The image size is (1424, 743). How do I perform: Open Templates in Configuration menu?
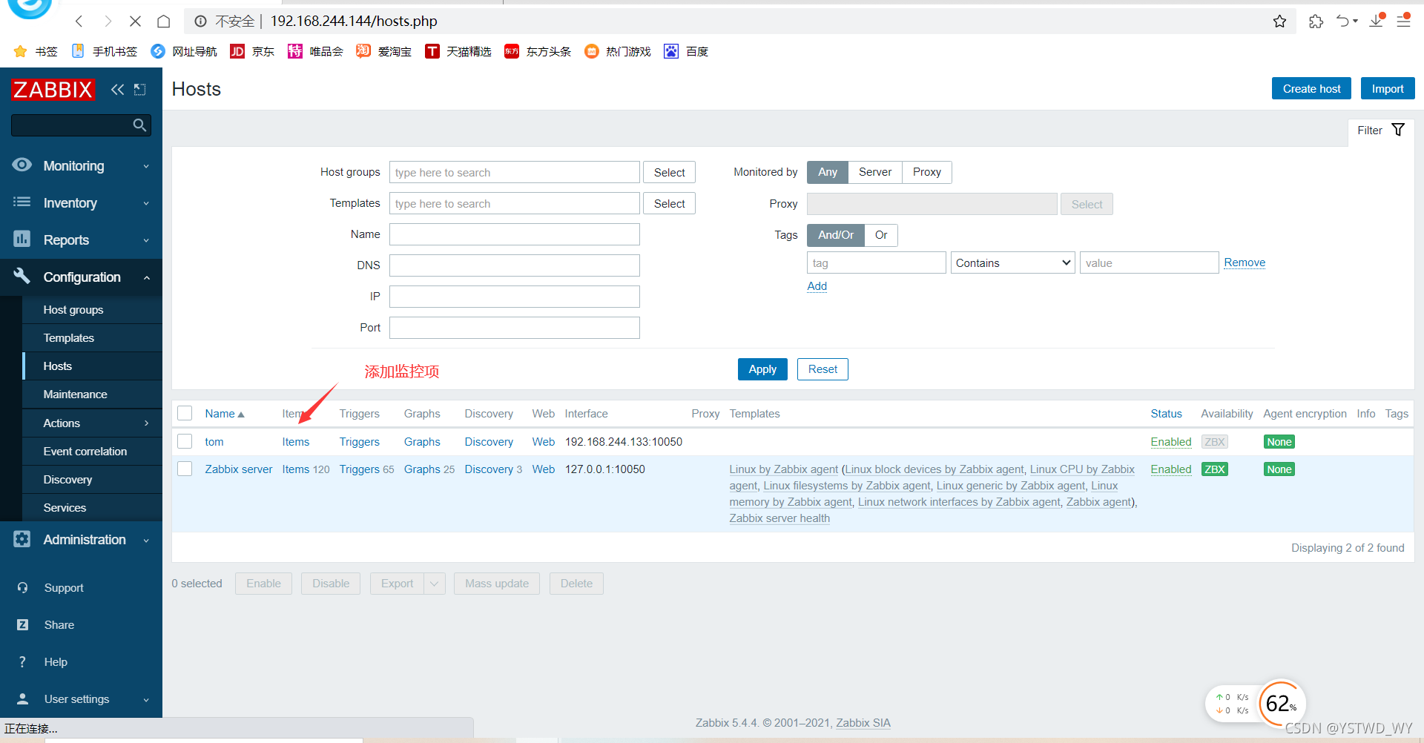[x=69, y=338]
